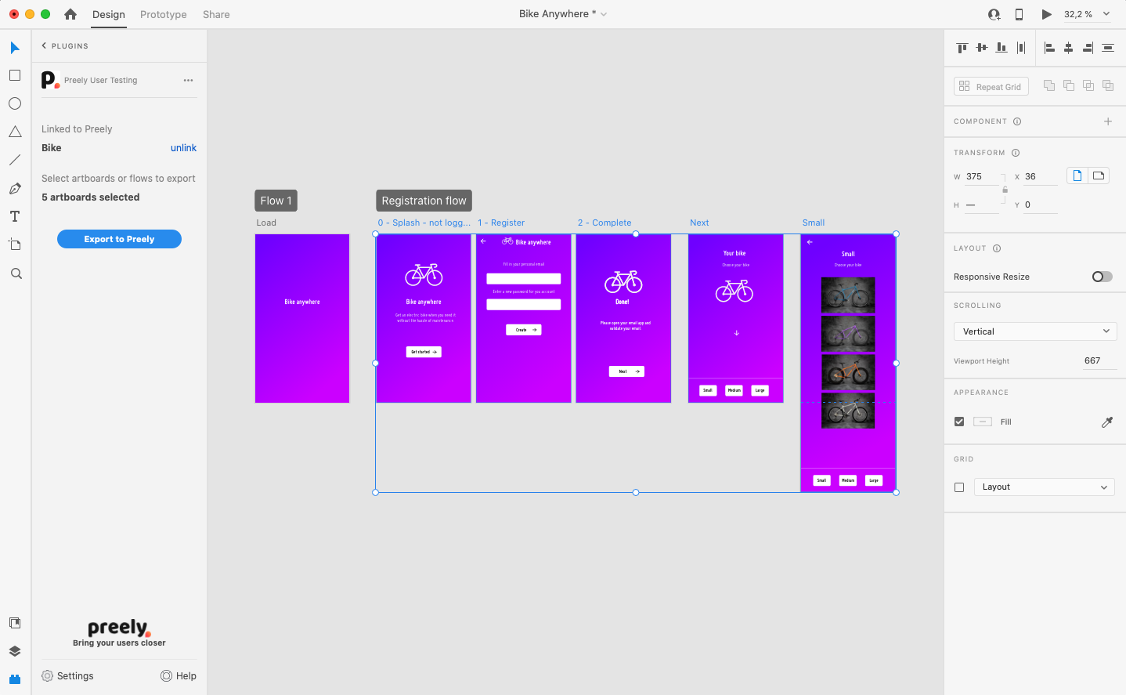Image resolution: width=1126 pixels, height=695 pixels.
Task: Select the Text tool
Action: pyautogui.click(x=14, y=216)
